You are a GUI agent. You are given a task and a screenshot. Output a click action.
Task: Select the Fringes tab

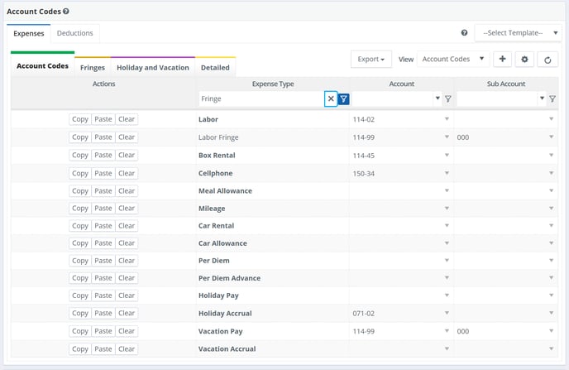(x=93, y=67)
